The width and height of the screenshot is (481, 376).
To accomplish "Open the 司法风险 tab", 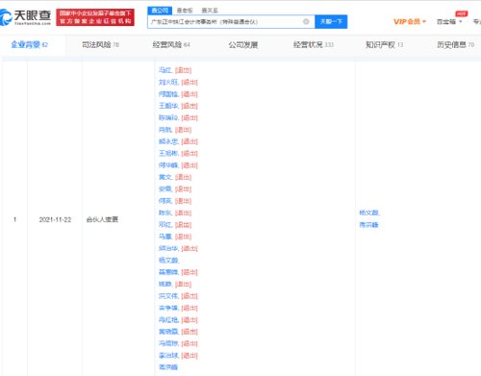I will (x=100, y=45).
